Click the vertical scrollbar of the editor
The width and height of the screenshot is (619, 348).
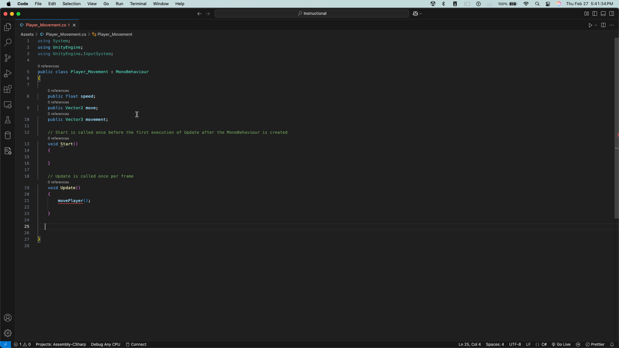[x=616, y=128]
